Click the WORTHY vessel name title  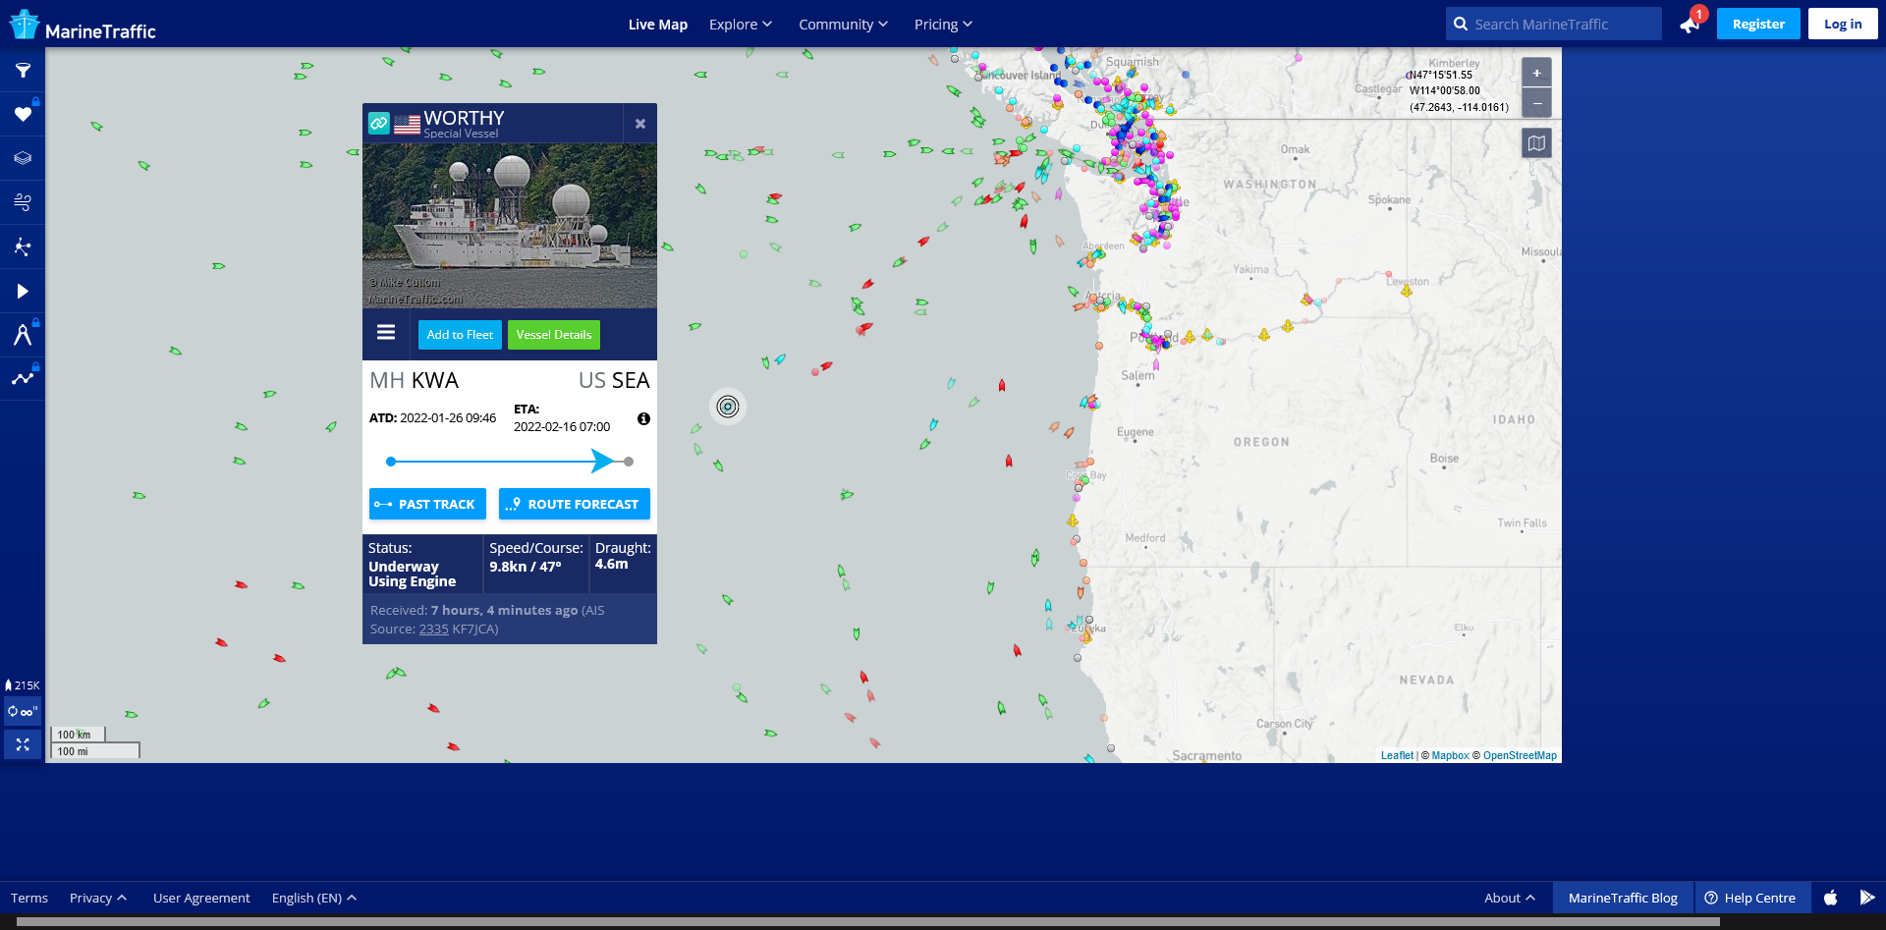[464, 118]
